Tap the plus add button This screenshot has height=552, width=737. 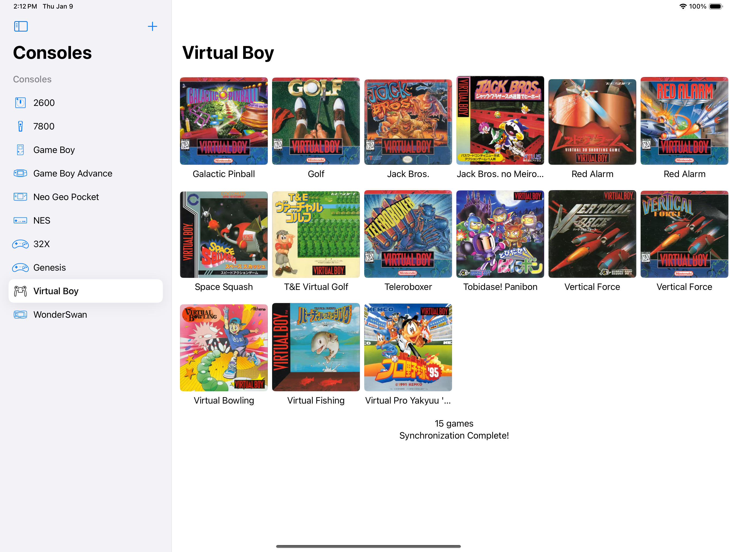pos(152,26)
